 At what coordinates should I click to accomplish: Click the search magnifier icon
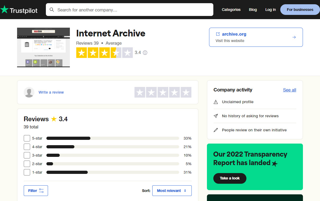[x=52, y=10]
